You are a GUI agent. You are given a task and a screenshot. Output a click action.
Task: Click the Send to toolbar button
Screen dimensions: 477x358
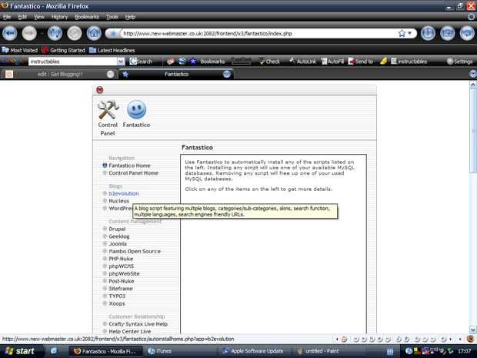point(361,62)
